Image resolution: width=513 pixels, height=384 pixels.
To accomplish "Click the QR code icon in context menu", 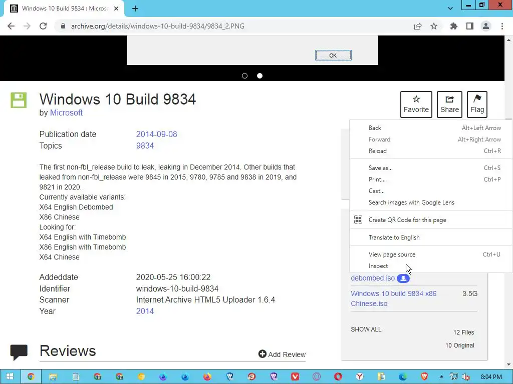I will pos(358,220).
